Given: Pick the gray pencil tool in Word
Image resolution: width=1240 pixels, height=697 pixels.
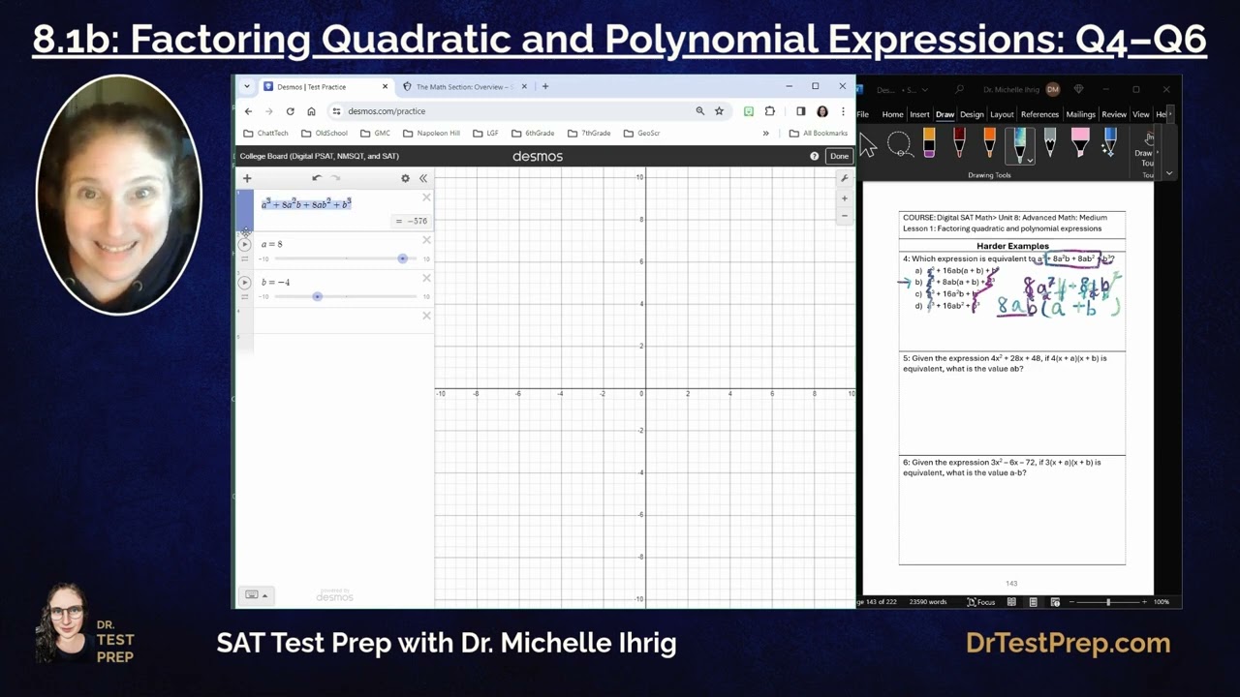Looking at the screenshot, I should click(x=1049, y=144).
